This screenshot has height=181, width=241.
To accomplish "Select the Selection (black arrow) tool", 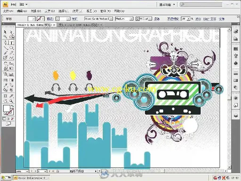I will [5, 32].
